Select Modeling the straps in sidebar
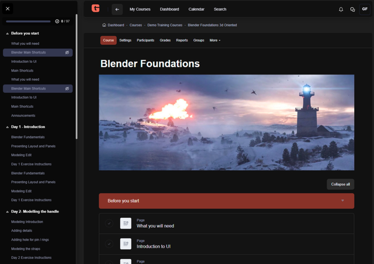The height and width of the screenshot is (264, 374). tap(26, 249)
